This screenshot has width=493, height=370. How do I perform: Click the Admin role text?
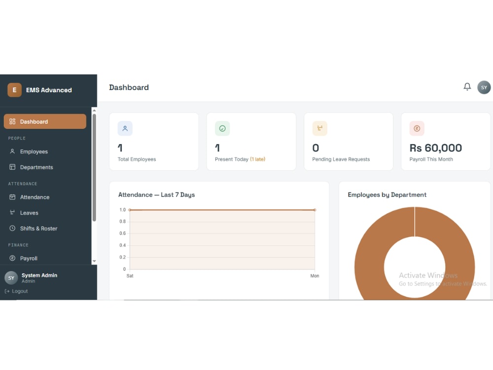click(28, 281)
